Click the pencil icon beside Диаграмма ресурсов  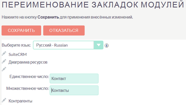(4, 62)
